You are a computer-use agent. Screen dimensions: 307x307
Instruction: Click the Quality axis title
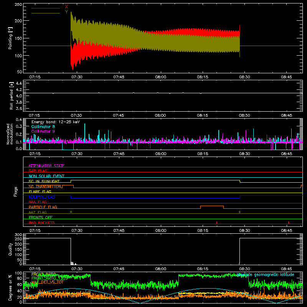click(x=10, y=249)
